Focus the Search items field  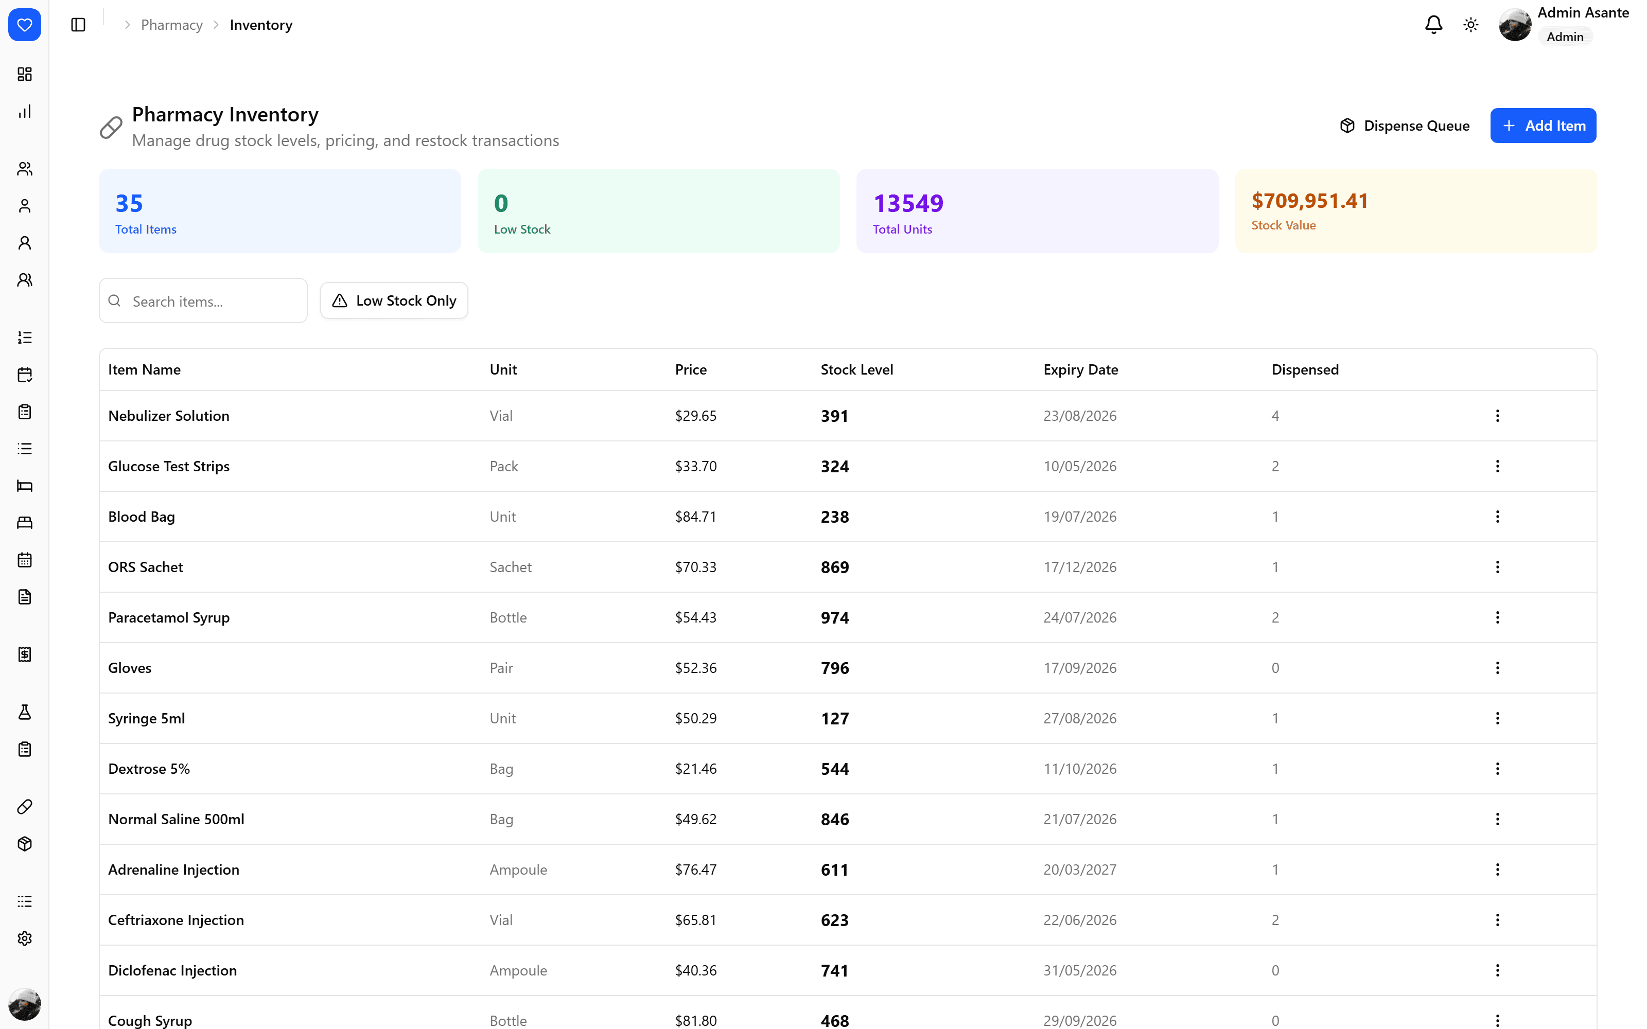pos(203,301)
